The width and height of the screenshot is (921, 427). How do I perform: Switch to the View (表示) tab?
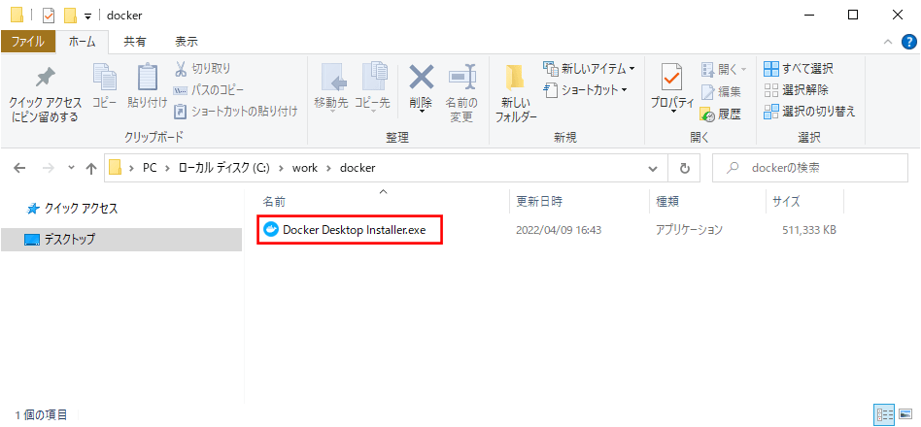click(x=187, y=42)
